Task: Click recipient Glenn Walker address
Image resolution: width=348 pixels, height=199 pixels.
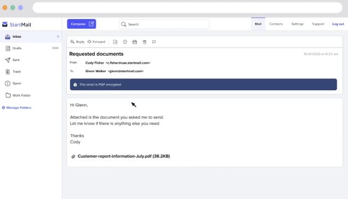Action: [114, 71]
